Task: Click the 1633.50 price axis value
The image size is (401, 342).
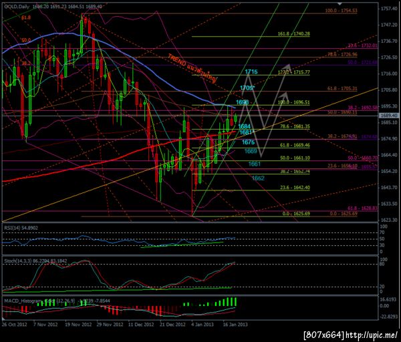Action: (x=389, y=204)
